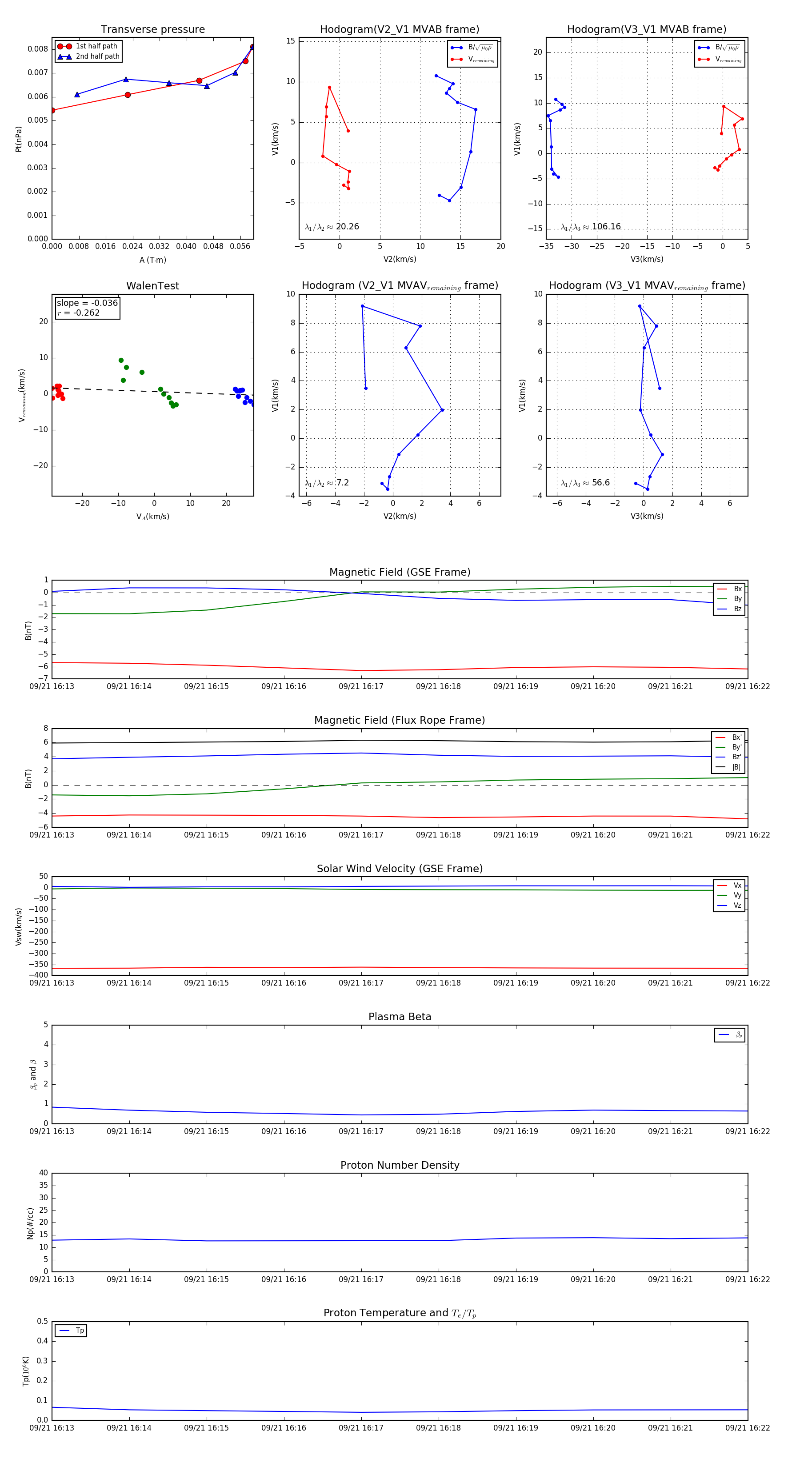Select the Bz entry in GSE magnetic field legend

pyautogui.click(x=729, y=609)
